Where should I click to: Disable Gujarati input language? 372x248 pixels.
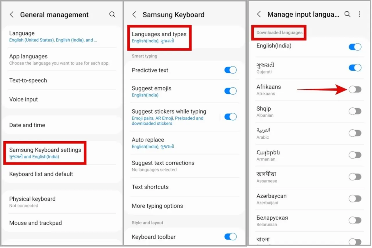pyautogui.click(x=355, y=68)
